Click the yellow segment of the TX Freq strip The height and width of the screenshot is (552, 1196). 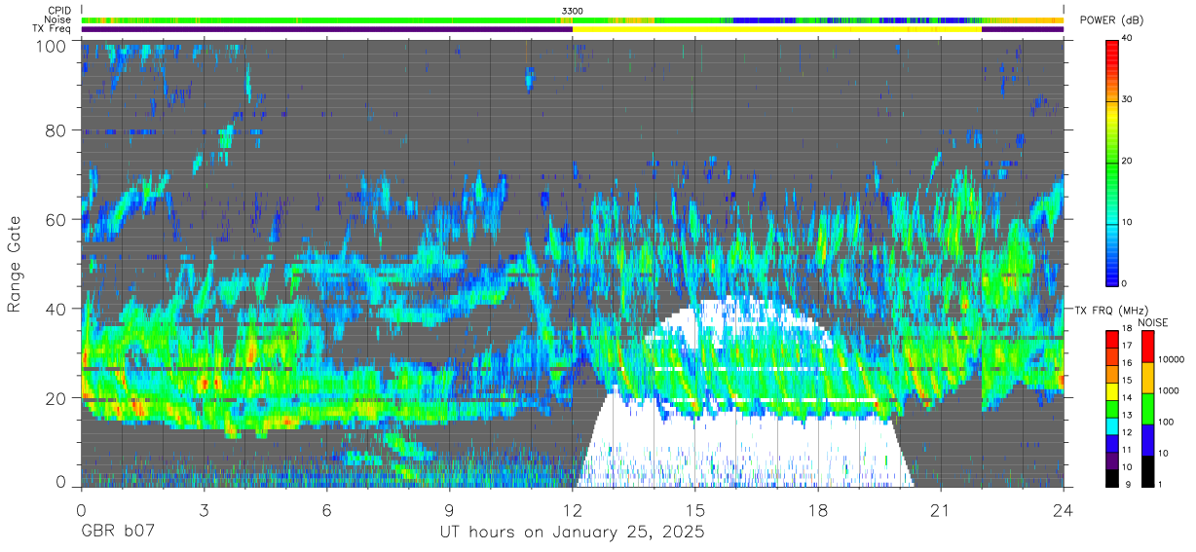click(777, 29)
